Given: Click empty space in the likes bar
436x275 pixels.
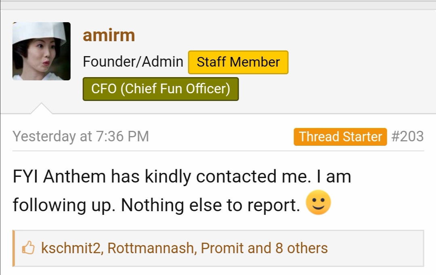Looking at the screenshot, I should [375, 248].
